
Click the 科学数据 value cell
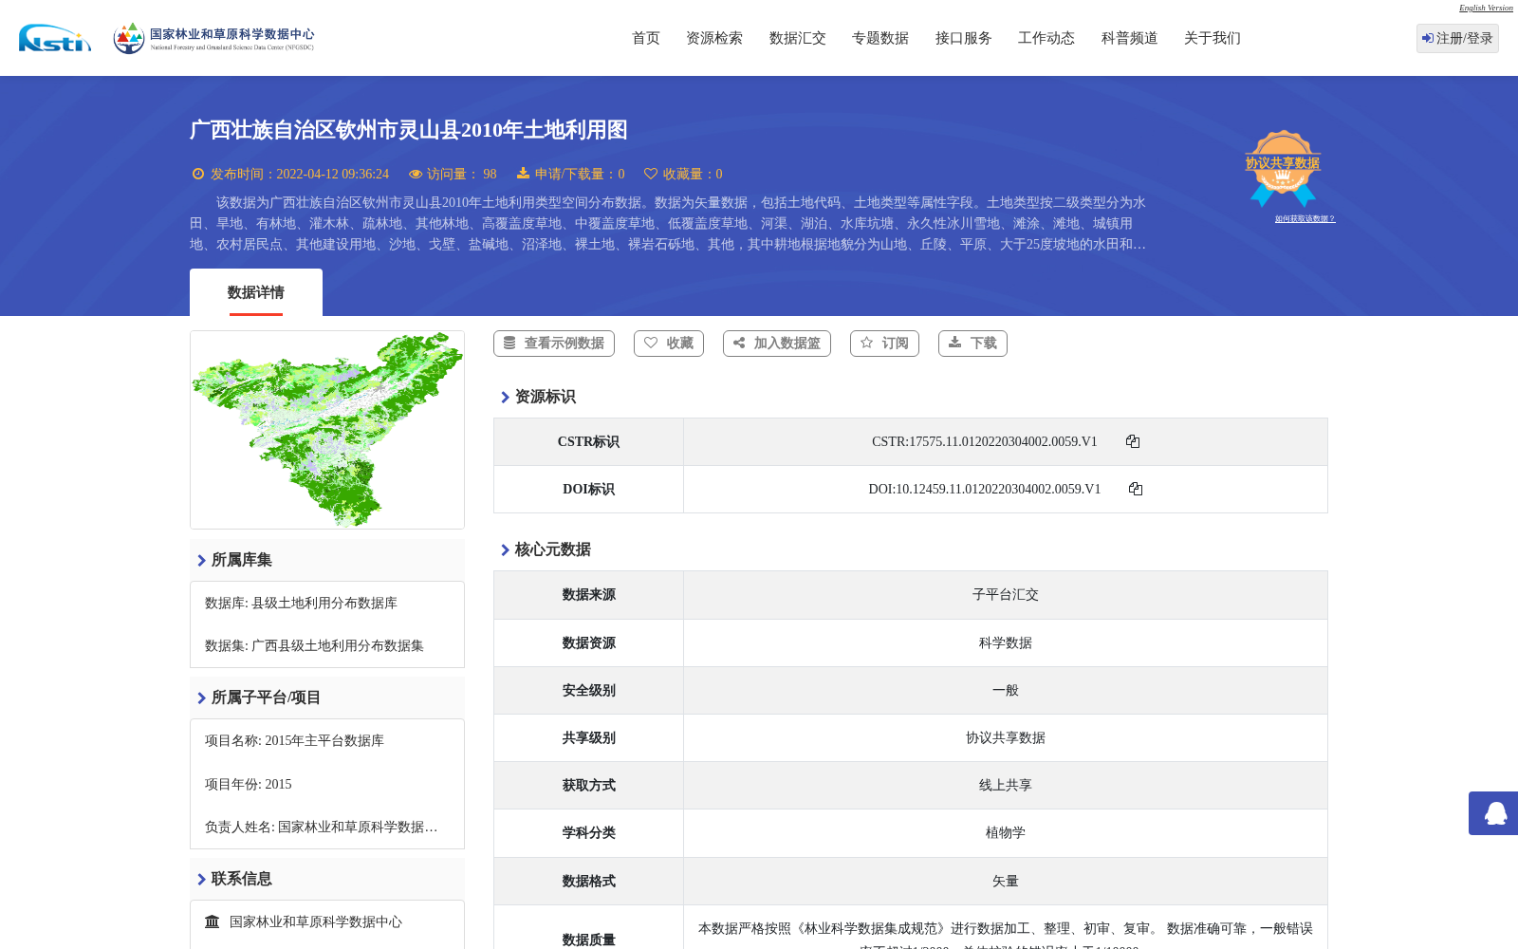pos(1005,643)
